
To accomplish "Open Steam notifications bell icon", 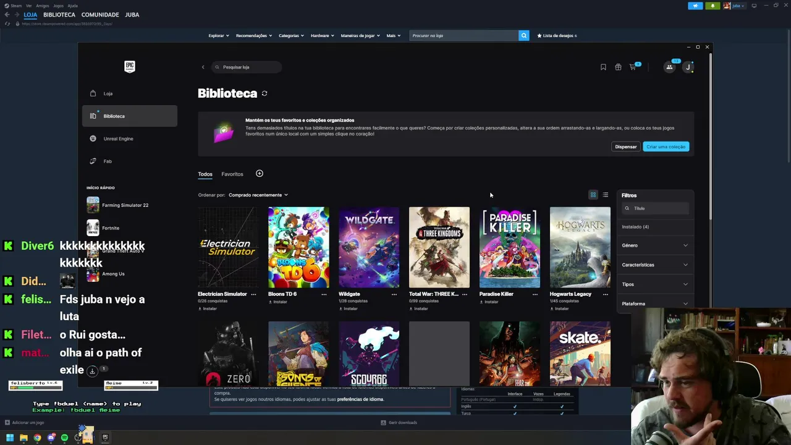I will [x=713, y=6].
